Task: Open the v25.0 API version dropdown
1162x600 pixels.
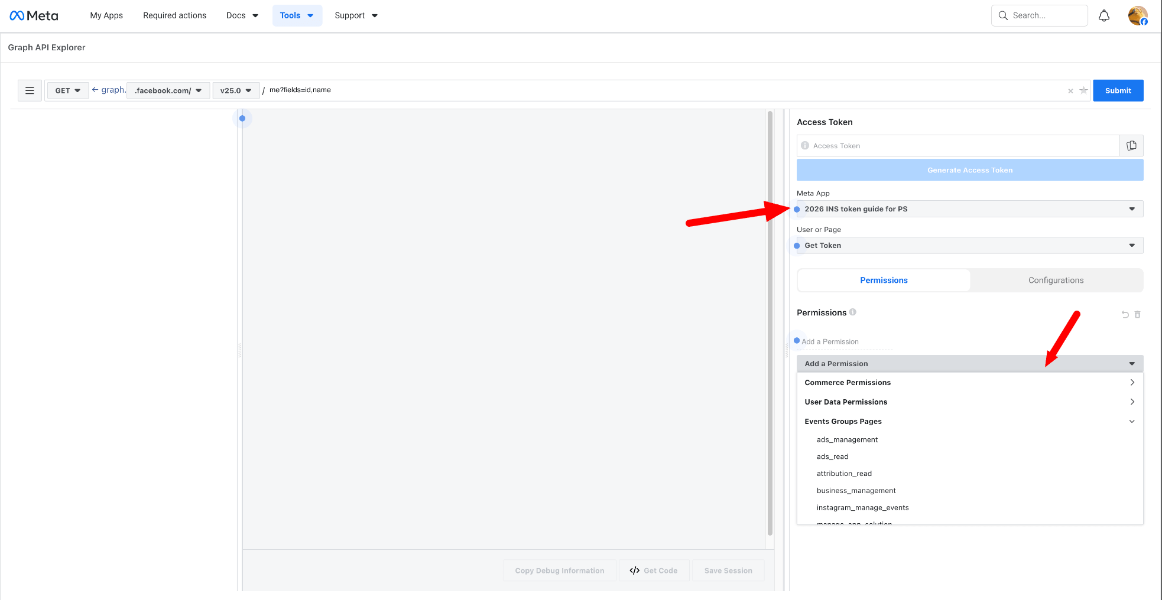Action: 236,90
